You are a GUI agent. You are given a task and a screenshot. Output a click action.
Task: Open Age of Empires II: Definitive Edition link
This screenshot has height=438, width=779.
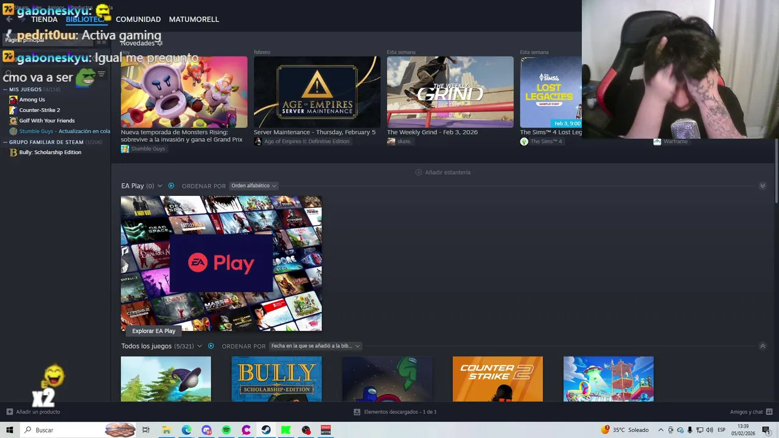point(307,141)
